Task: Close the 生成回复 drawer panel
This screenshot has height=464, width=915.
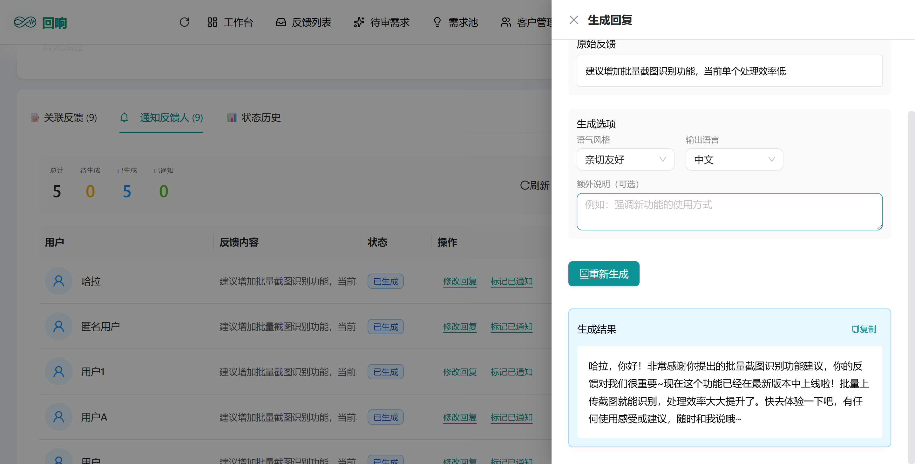Action: [574, 20]
